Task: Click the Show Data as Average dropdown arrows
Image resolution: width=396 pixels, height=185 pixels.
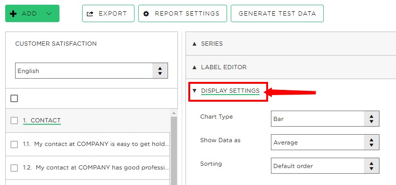Action: coord(371,143)
